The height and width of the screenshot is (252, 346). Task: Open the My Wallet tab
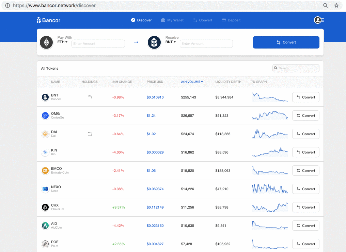(172, 20)
